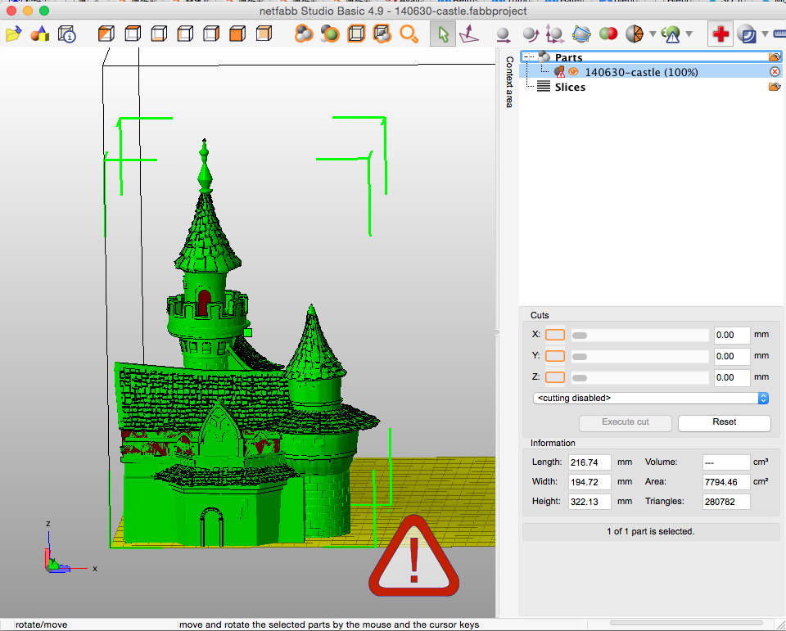The image size is (786, 631).
Task: Select the rotate/move arrow tool
Action: pos(442,34)
